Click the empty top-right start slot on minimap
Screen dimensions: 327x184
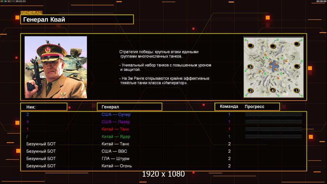296,44
